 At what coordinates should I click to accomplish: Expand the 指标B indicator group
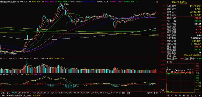point(149,93)
